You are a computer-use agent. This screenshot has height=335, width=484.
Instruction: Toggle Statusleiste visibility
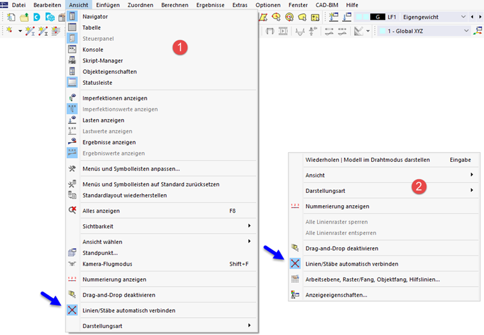(161, 83)
